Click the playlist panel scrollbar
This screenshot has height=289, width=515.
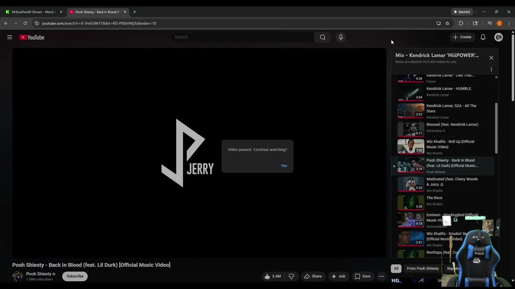[x=496, y=128]
